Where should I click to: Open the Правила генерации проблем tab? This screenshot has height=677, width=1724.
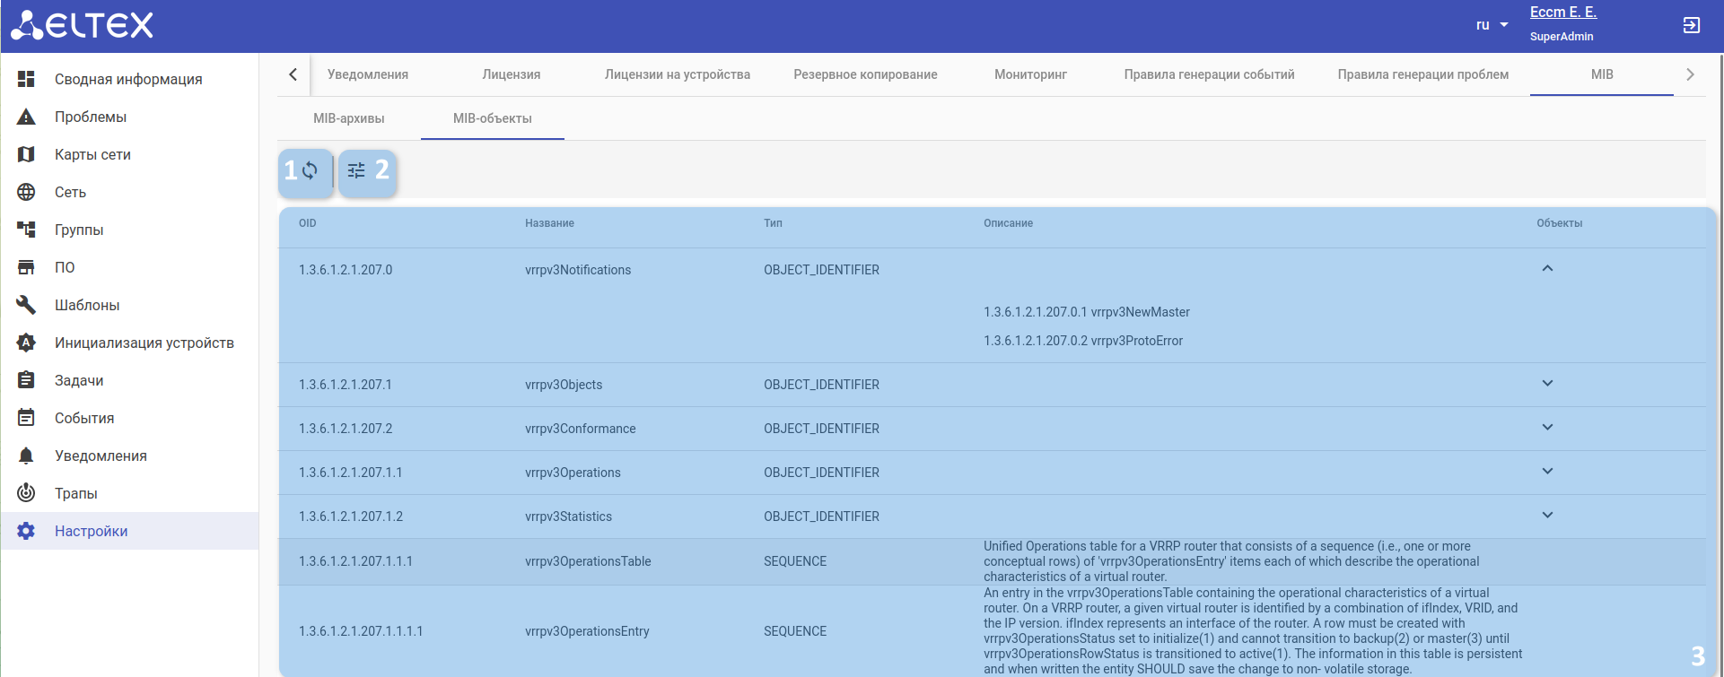(x=1423, y=74)
